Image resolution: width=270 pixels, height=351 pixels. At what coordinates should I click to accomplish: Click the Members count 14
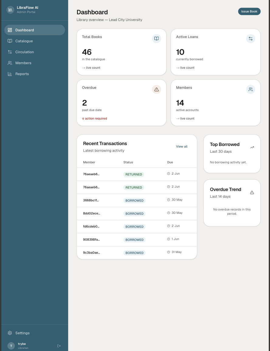pyautogui.click(x=180, y=103)
